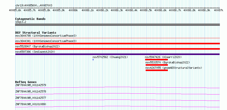
Task: Click the 40086.8k ruler tick label
Action: pos(190,10)
